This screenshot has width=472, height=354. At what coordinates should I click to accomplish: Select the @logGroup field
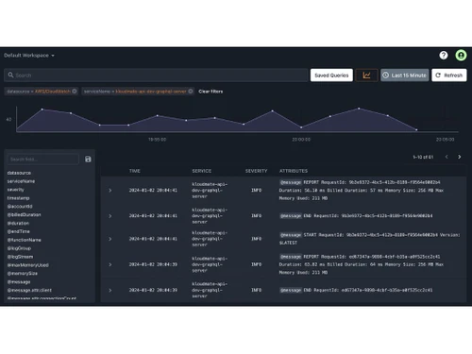tap(19, 248)
